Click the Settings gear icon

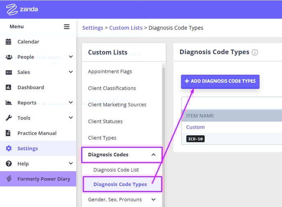click(x=9, y=148)
